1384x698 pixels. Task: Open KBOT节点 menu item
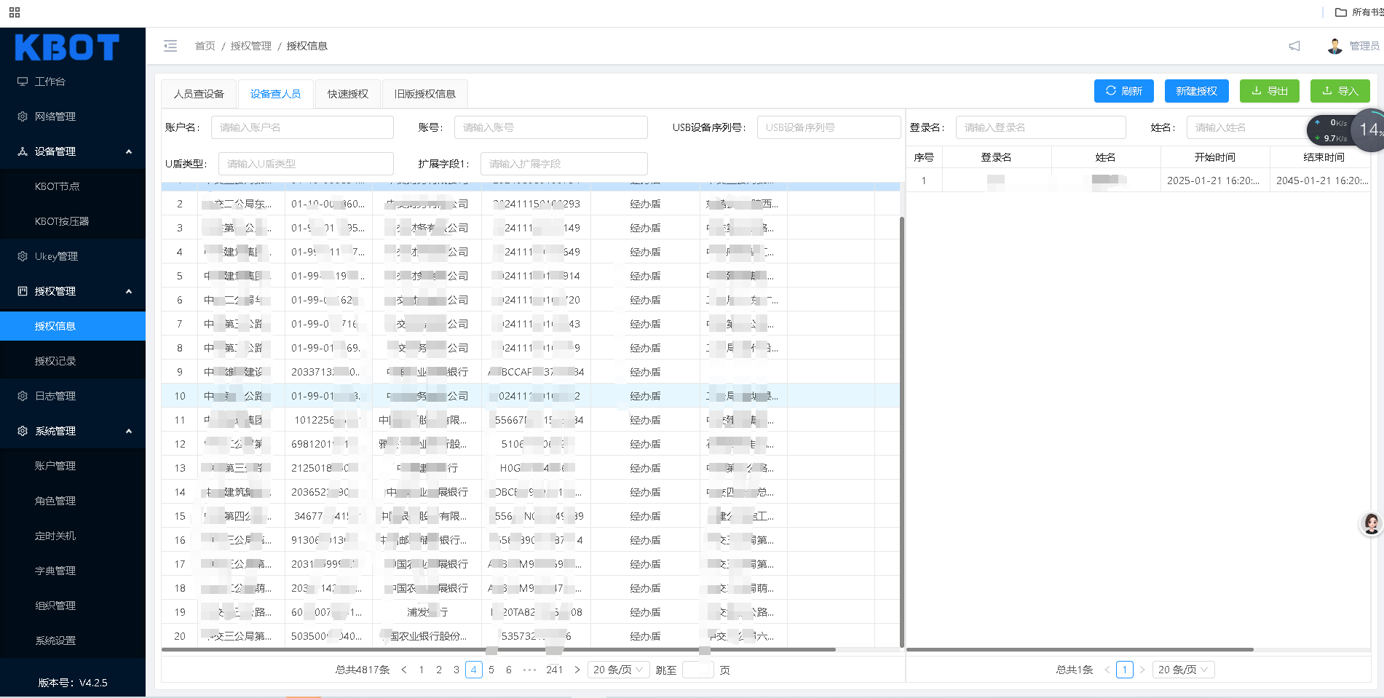coord(73,186)
